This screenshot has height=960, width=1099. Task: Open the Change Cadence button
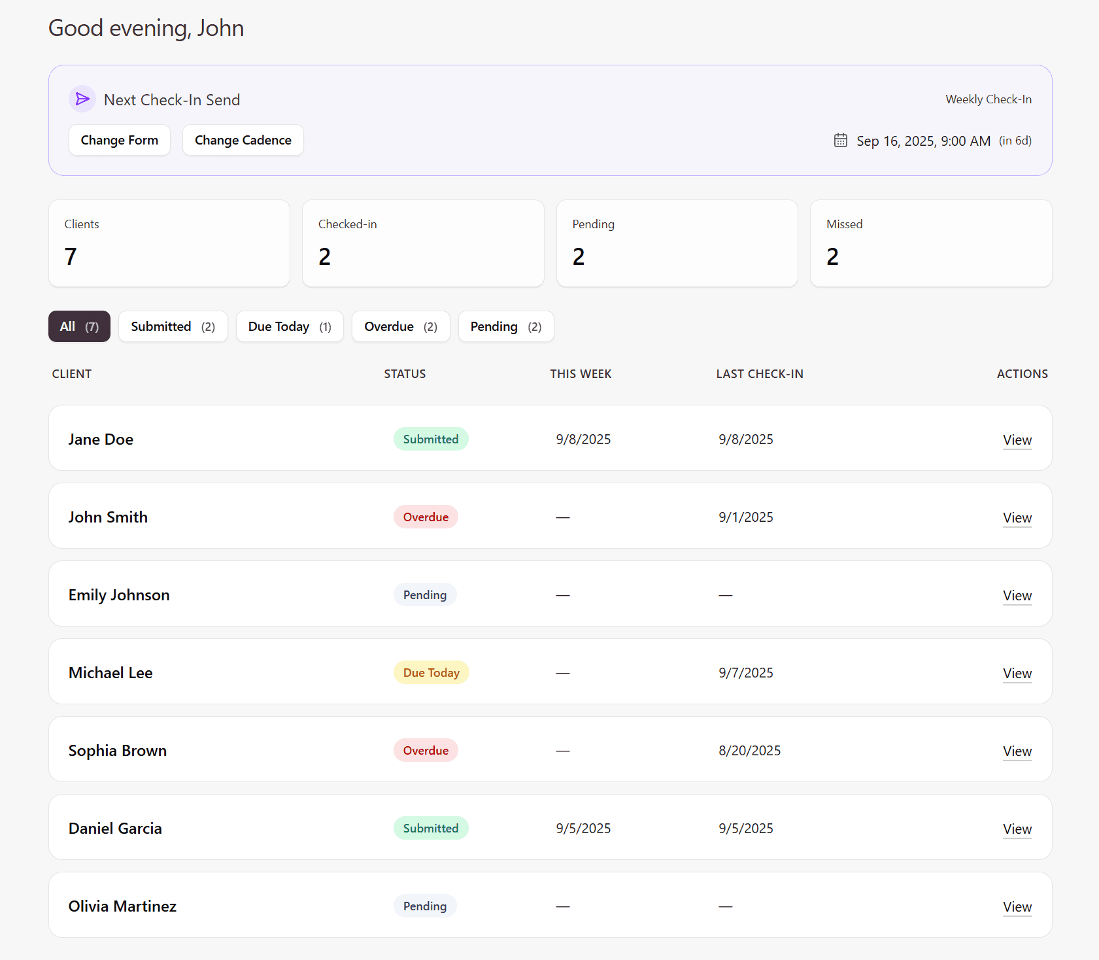pos(243,140)
